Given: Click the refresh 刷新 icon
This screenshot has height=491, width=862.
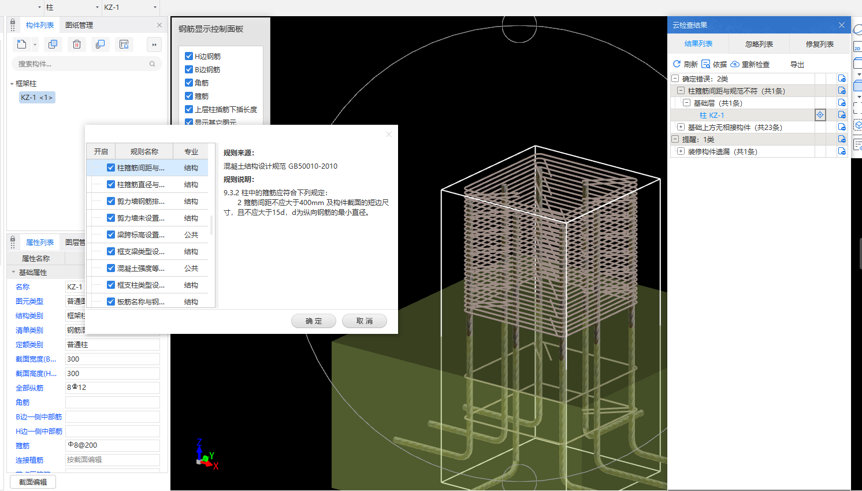Looking at the screenshot, I should (x=677, y=64).
